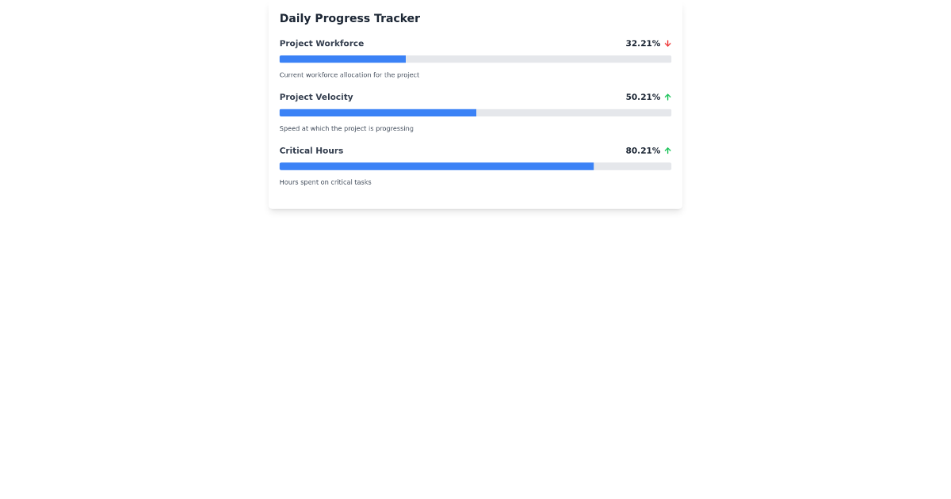Click the downward trend icon showing workforce decline
This screenshot has width=951, height=499.
667,44
